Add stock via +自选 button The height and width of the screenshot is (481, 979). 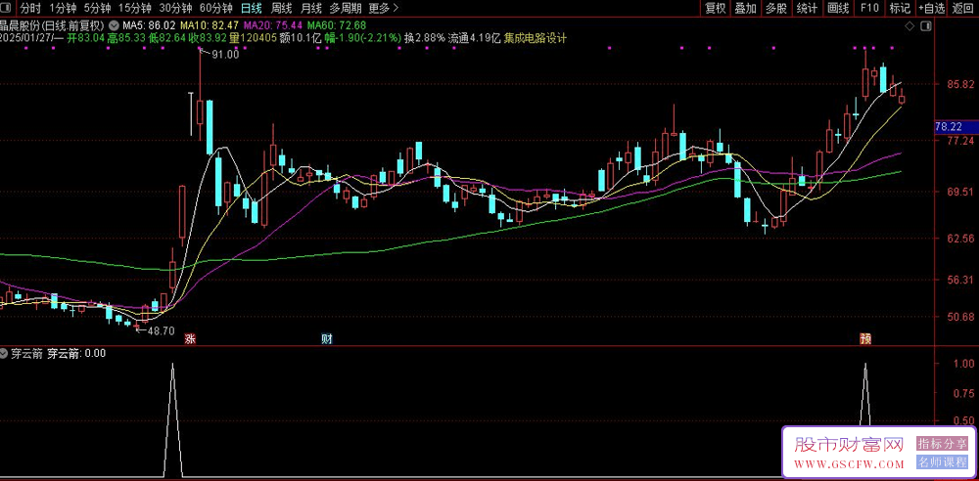pos(932,8)
